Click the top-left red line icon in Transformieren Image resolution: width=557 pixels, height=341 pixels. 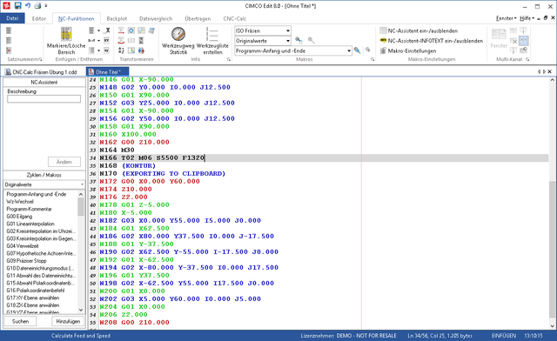point(121,30)
